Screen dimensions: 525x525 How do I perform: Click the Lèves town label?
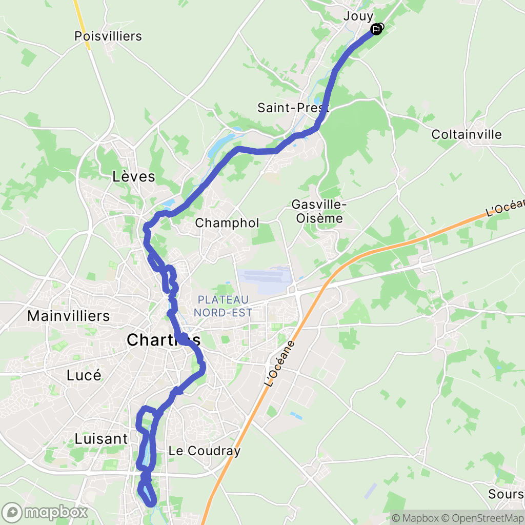134,176
